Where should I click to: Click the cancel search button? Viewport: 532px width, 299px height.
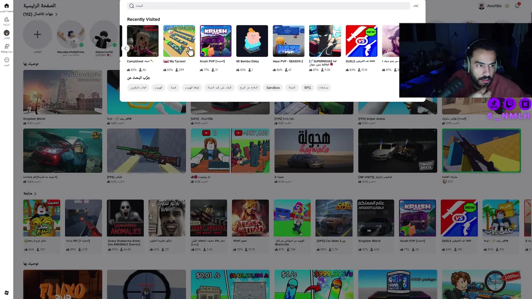tap(416, 6)
